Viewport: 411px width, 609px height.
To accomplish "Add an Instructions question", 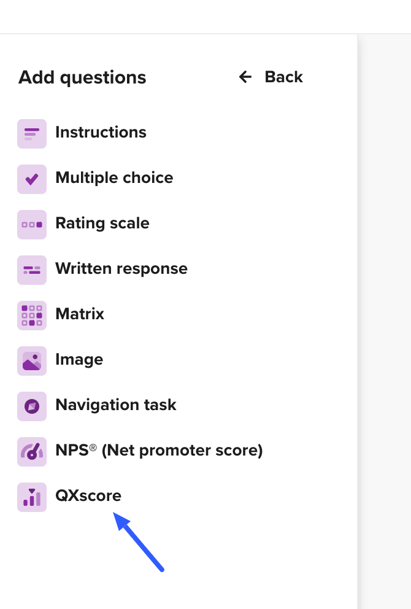I will click(x=101, y=132).
